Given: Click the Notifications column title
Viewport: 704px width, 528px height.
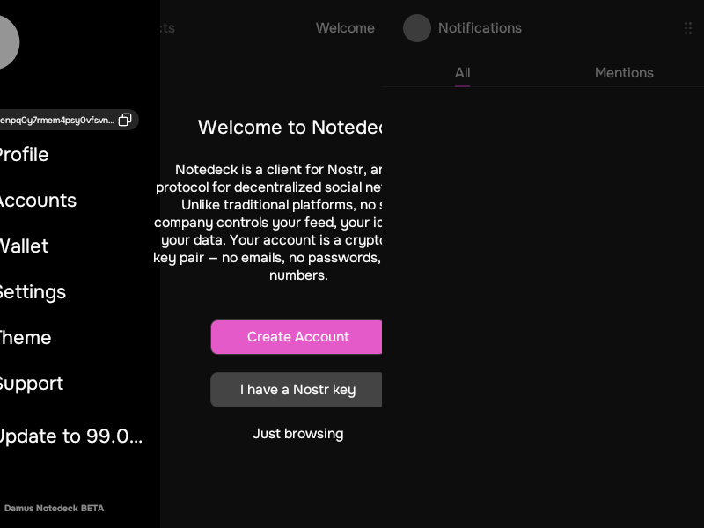Looking at the screenshot, I should [480, 28].
